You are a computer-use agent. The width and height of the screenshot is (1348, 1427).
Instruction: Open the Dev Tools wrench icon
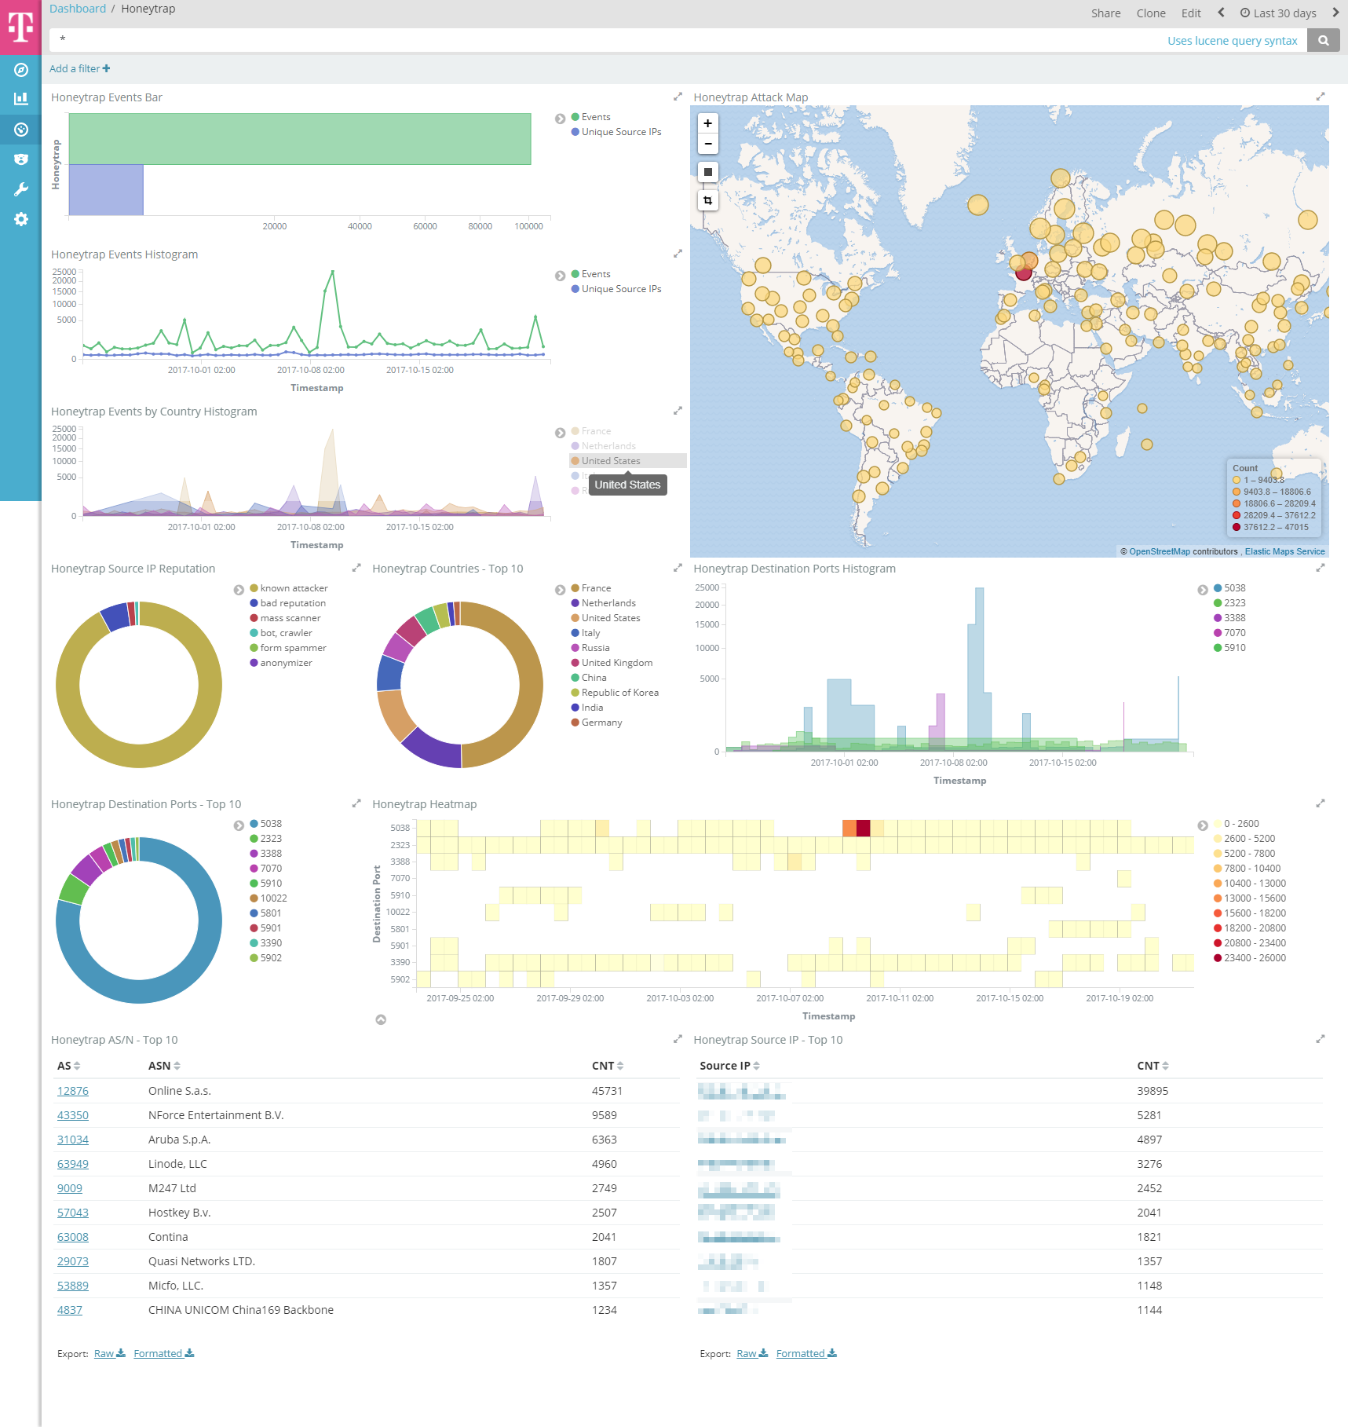[x=21, y=189]
